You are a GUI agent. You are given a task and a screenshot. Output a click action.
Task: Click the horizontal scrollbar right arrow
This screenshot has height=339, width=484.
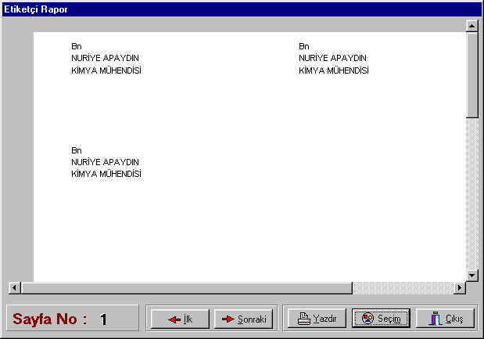[x=459, y=287]
